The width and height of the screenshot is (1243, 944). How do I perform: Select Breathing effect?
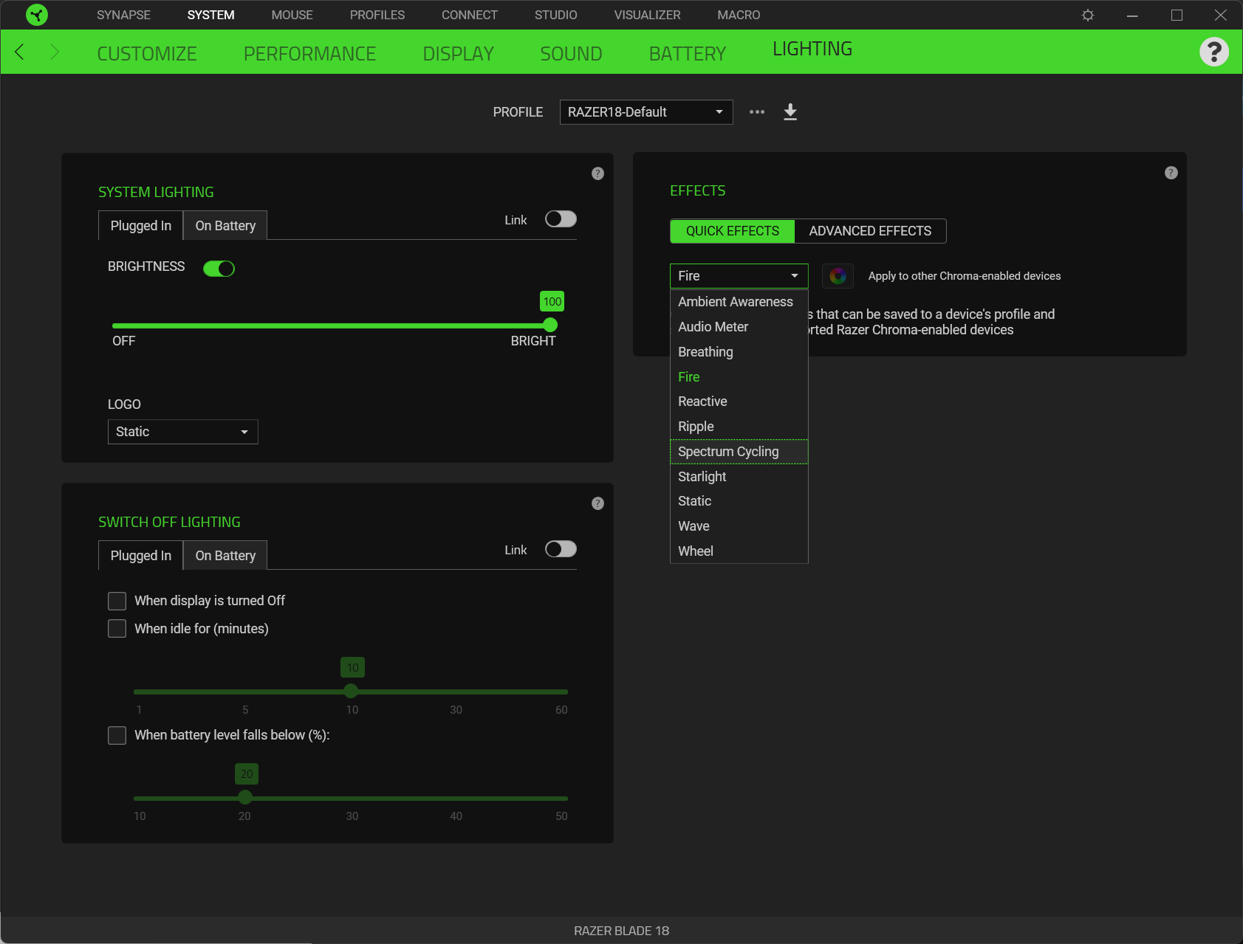[739, 352]
